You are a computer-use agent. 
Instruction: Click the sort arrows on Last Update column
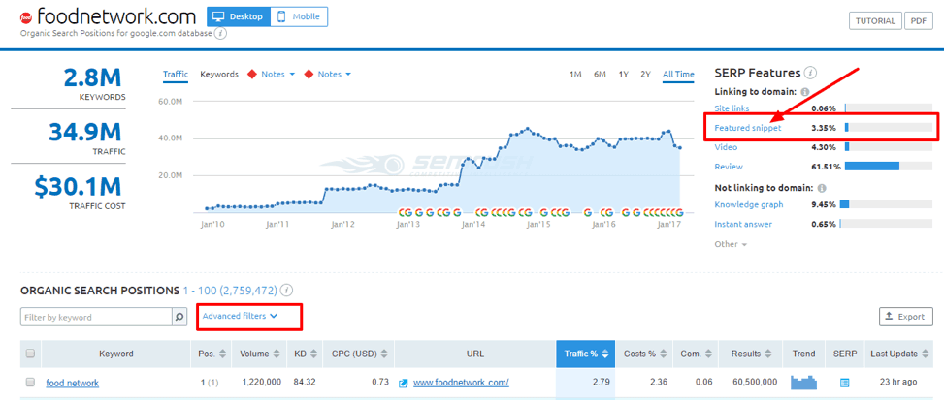(x=927, y=354)
